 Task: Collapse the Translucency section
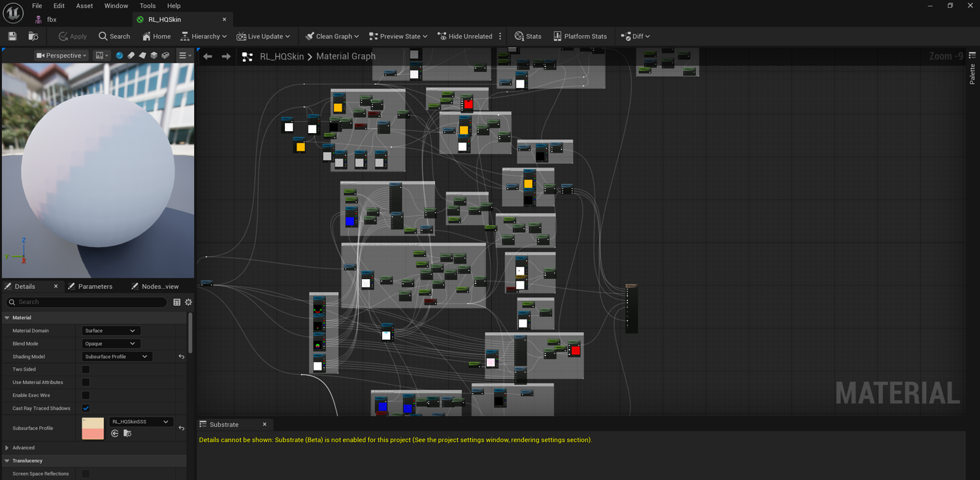(7, 461)
